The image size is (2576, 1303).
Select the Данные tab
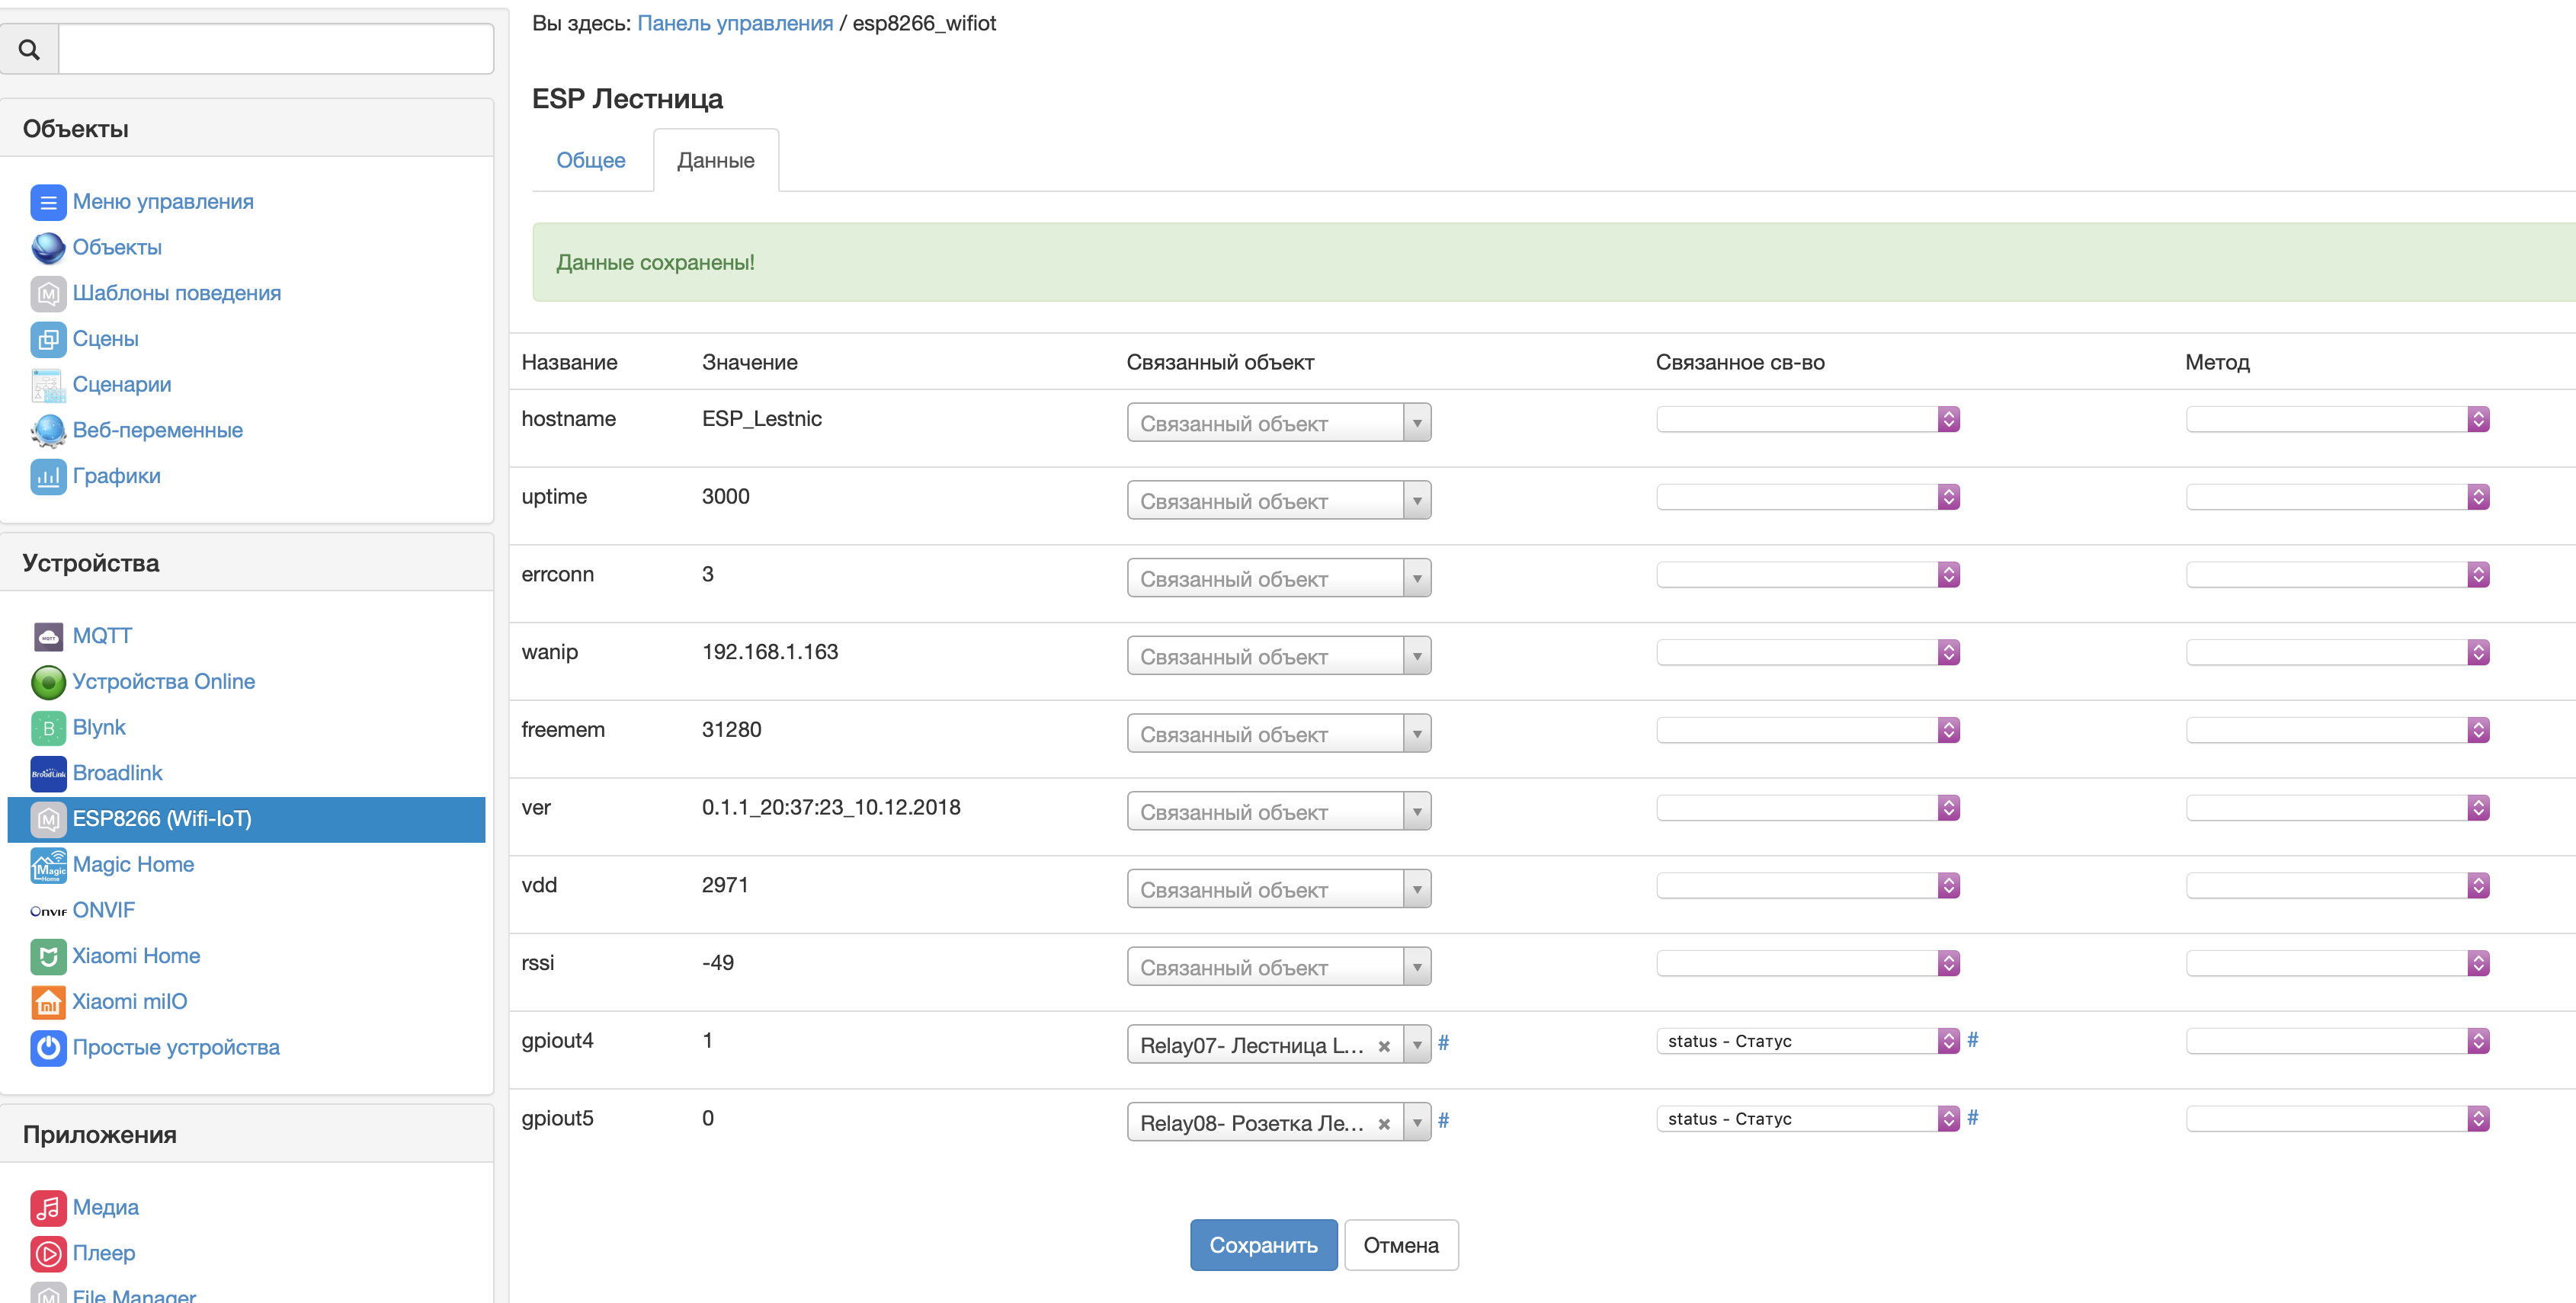coord(715,160)
